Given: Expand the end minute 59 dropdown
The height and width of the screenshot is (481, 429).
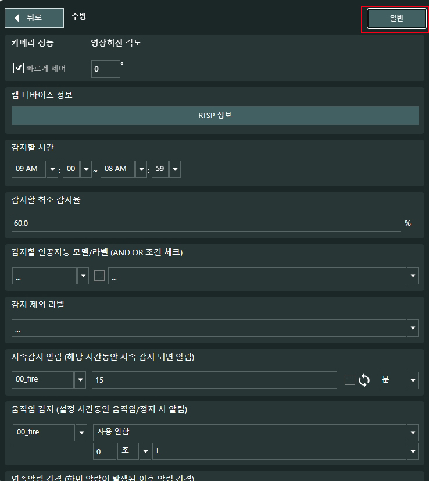Looking at the screenshot, I should tap(174, 169).
